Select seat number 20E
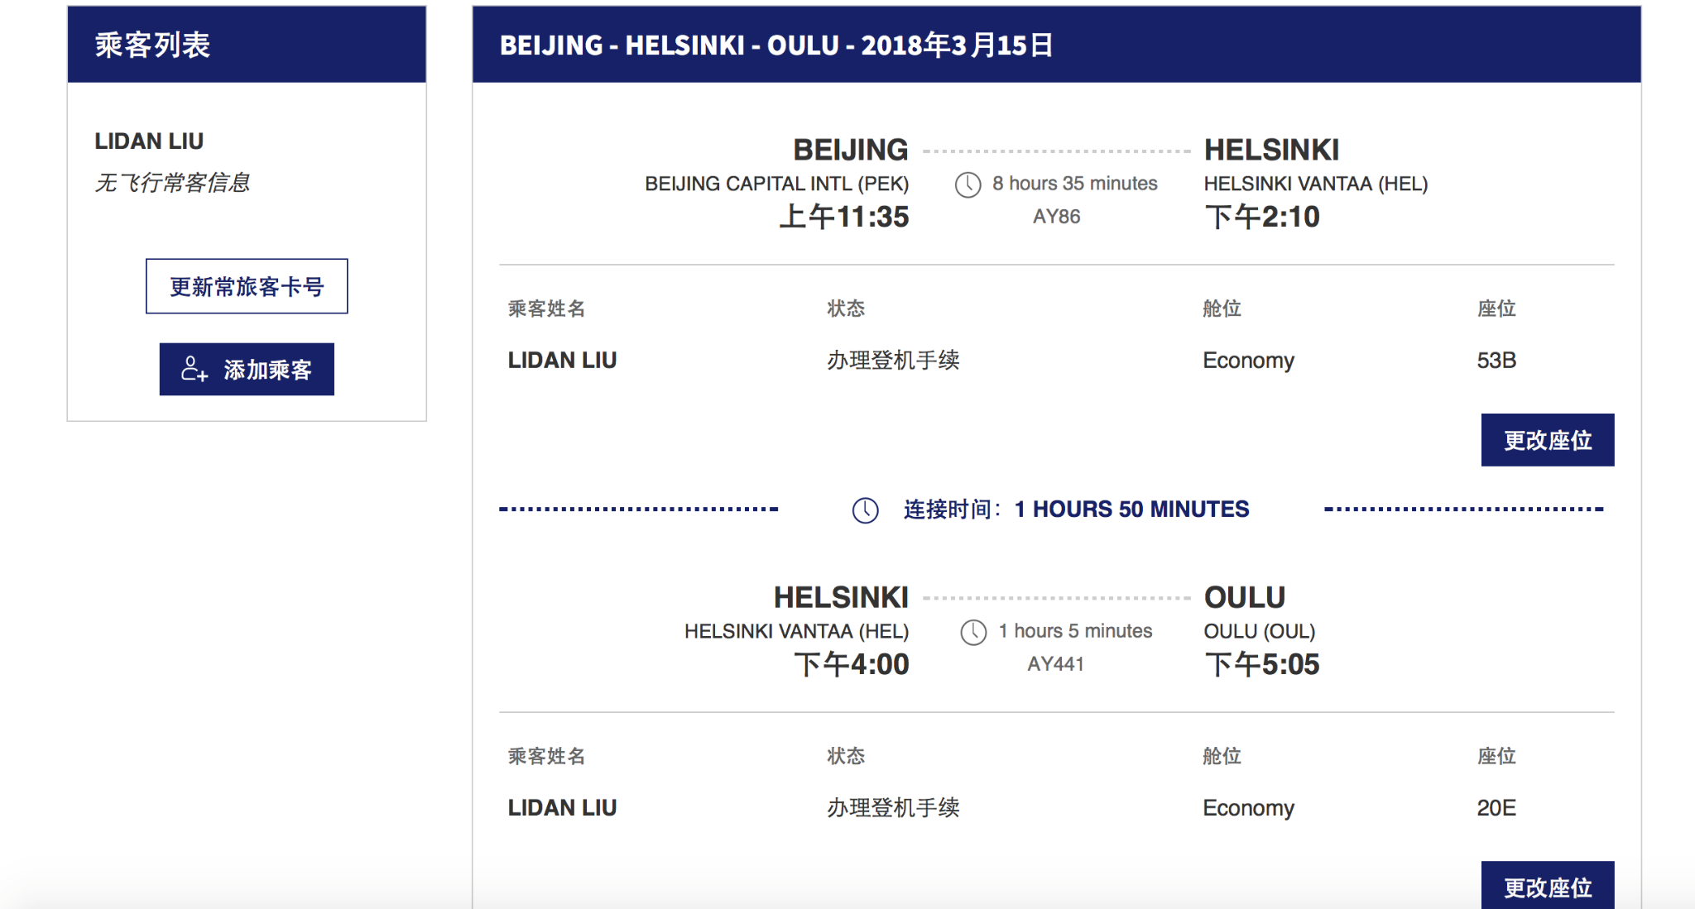The width and height of the screenshot is (1695, 909). point(1496,808)
